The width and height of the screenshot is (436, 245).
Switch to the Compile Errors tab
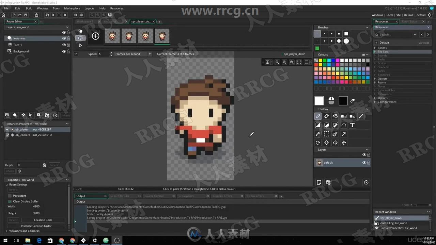(x=222, y=196)
